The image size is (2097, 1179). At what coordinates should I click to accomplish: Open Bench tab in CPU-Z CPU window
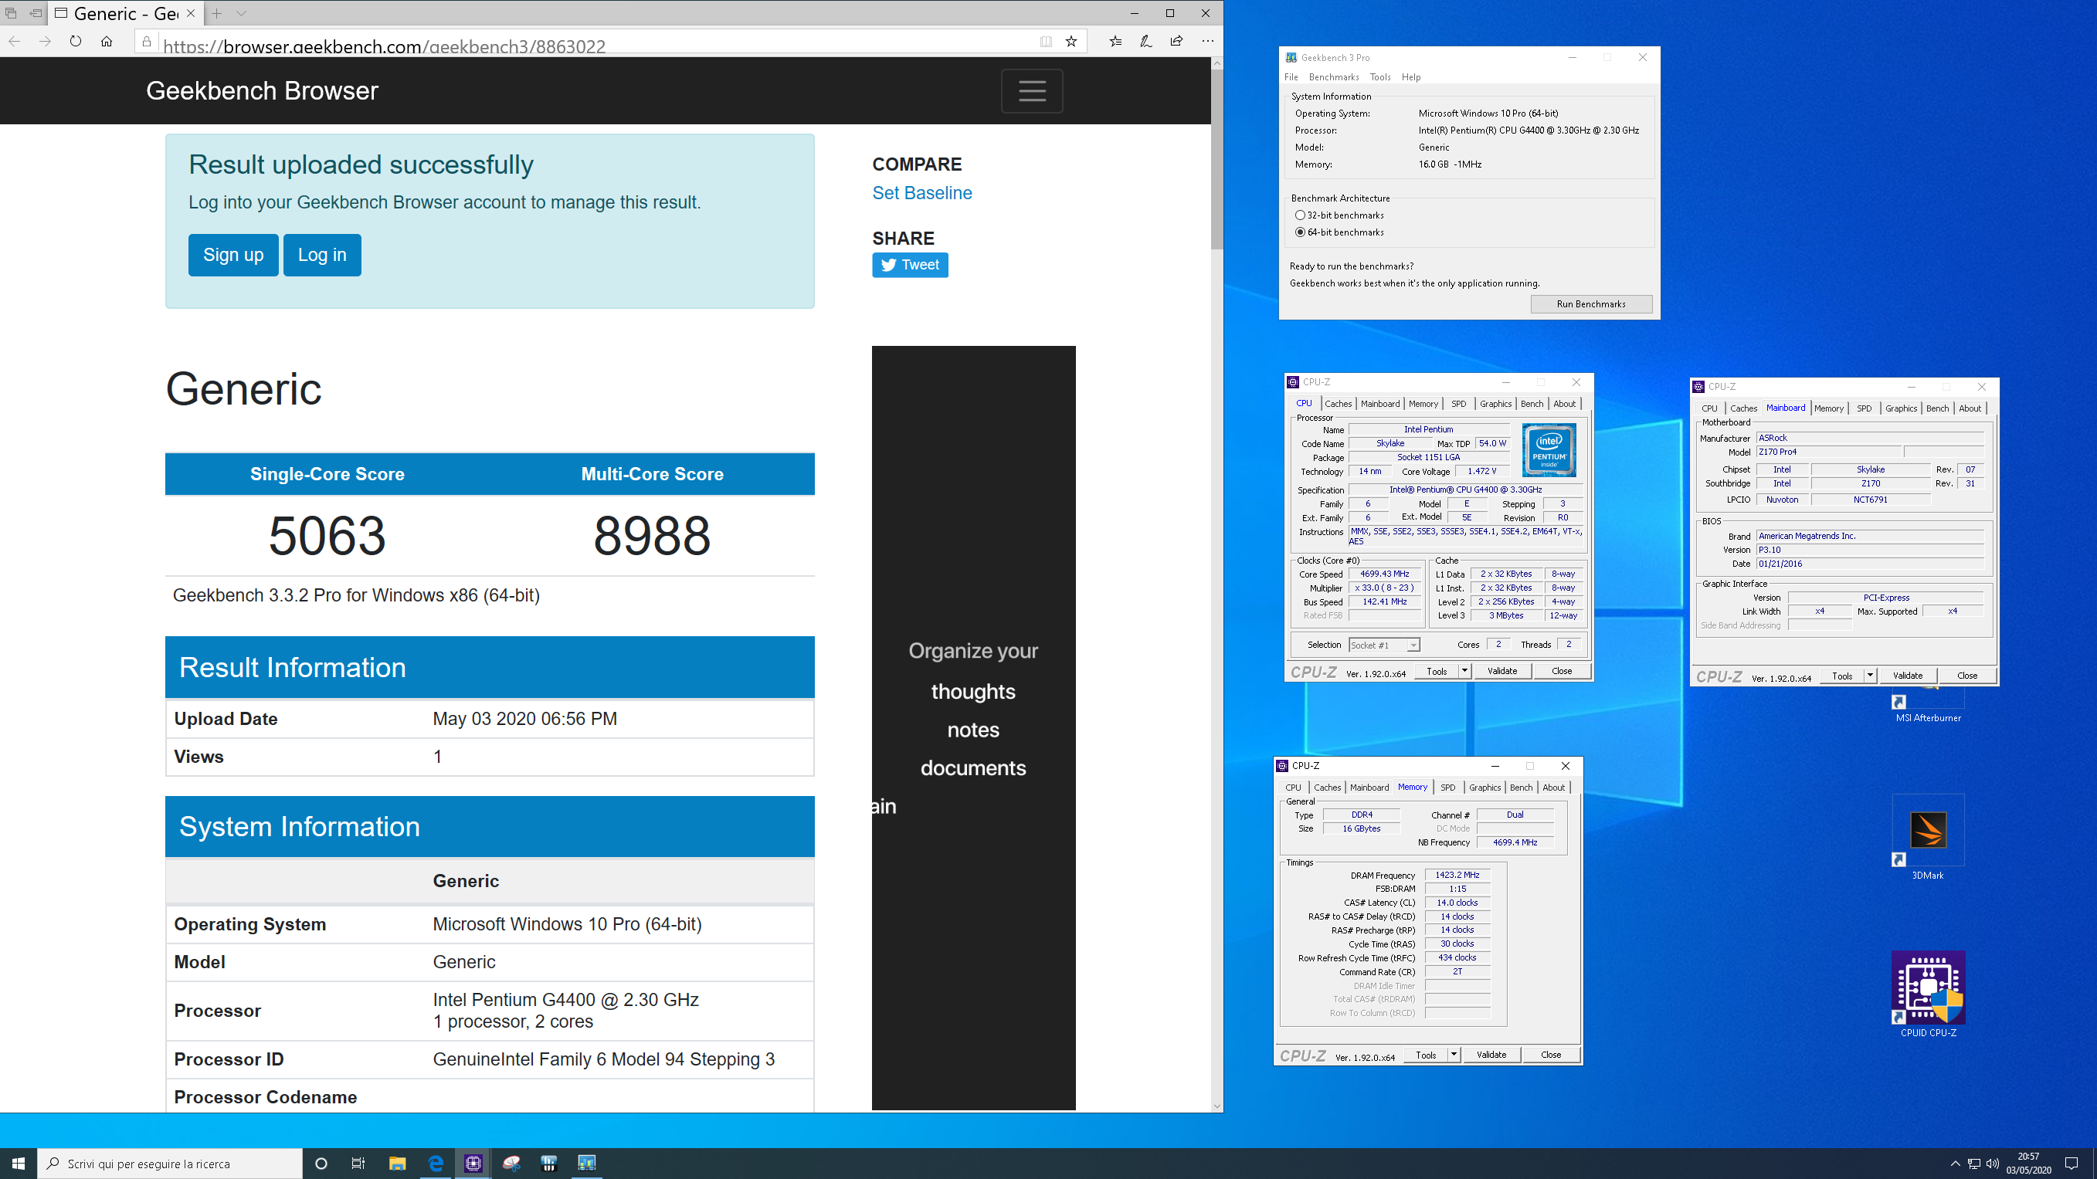[x=1531, y=404]
